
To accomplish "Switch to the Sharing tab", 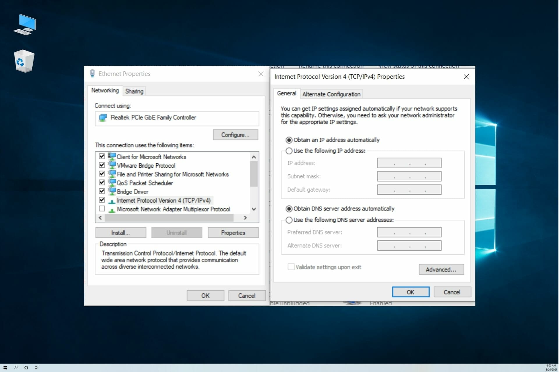I will pos(134,91).
